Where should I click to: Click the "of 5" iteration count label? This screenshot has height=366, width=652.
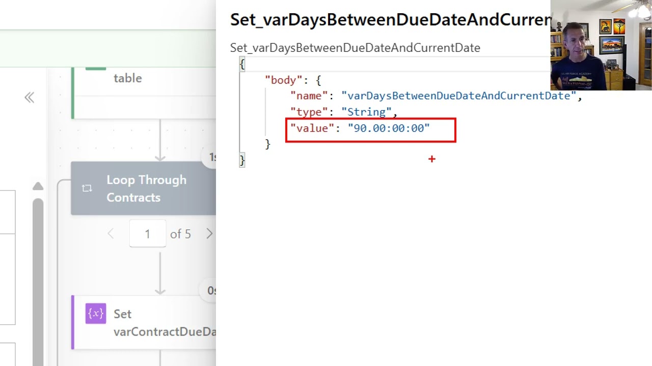[180, 234]
